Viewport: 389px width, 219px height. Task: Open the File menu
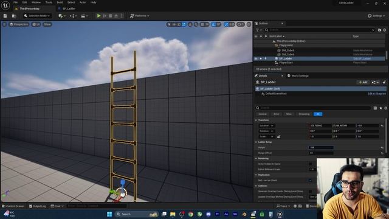pyautogui.click(x=15, y=2)
